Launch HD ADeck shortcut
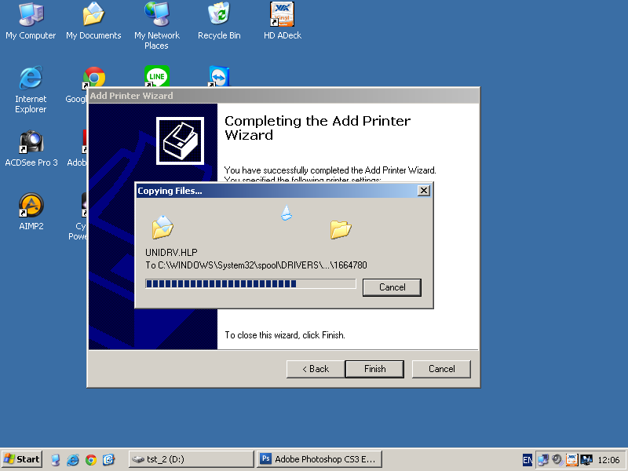 283,22
